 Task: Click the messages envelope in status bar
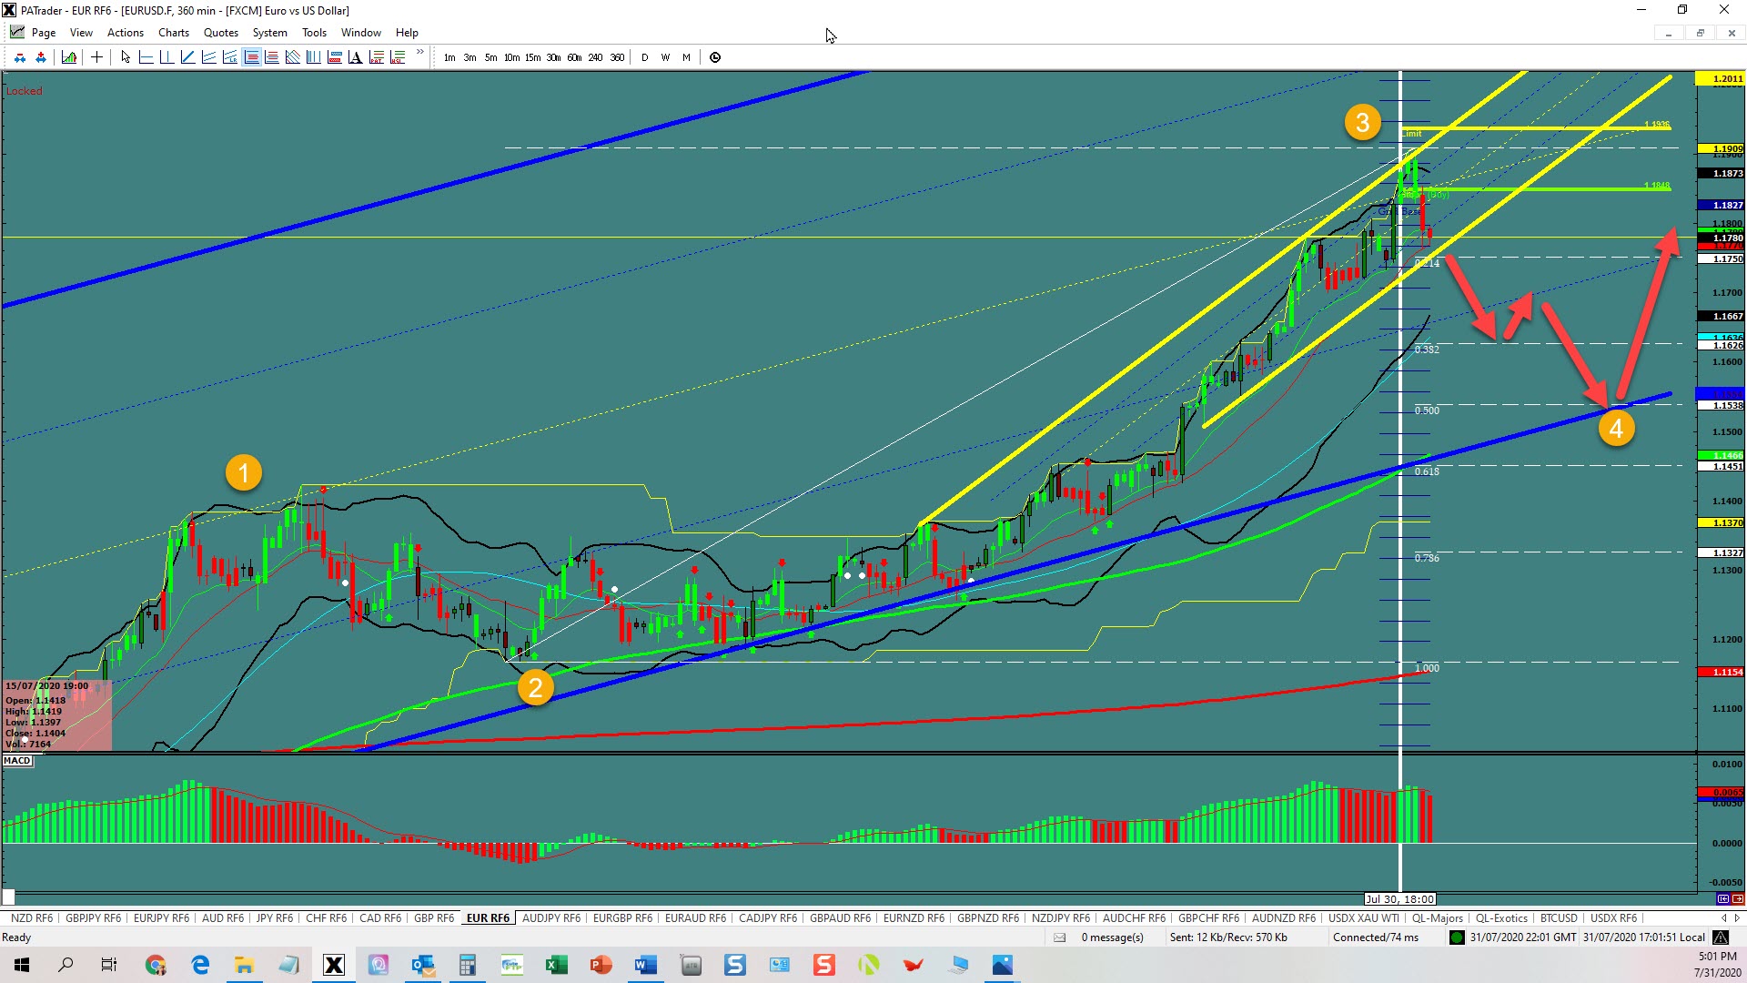pos(1060,937)
